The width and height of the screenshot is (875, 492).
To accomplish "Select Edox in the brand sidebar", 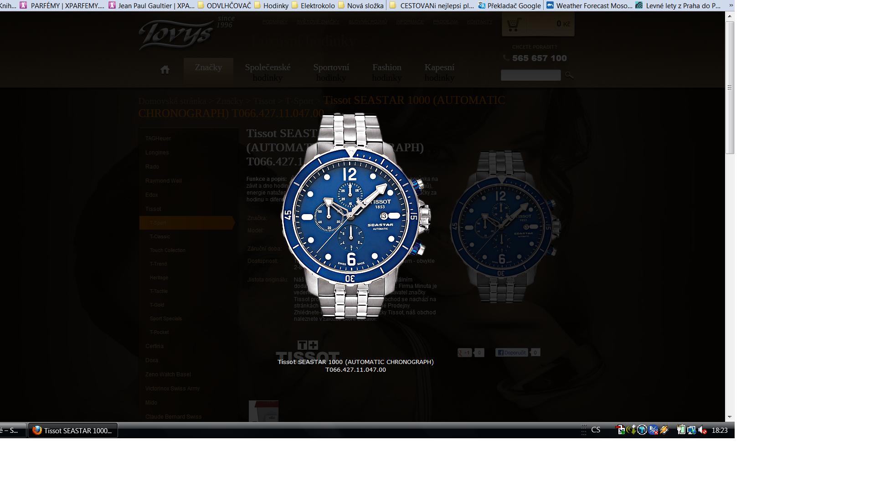I will coord(152,195).
